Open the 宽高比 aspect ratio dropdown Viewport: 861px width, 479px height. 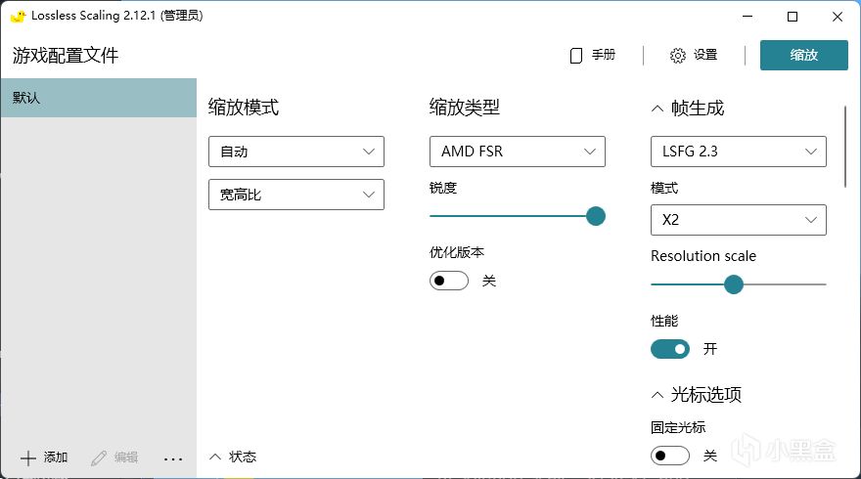(296, 195)
